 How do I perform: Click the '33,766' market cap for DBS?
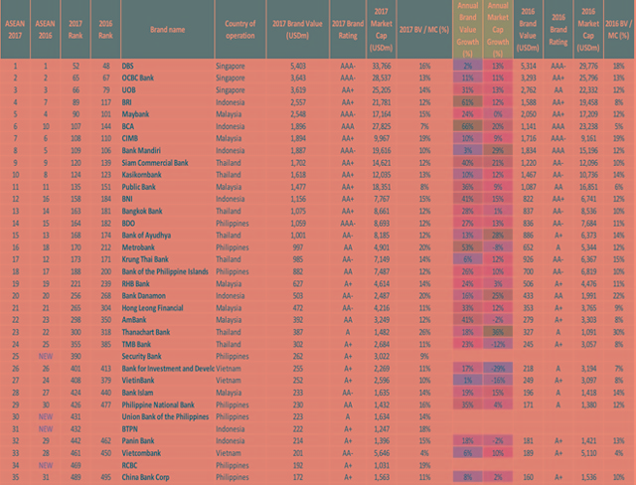(382, 66)
